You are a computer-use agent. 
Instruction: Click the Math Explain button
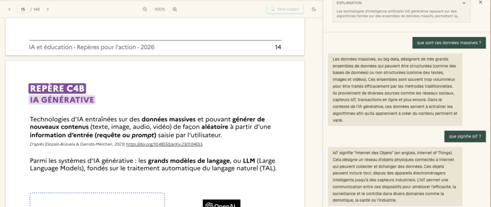tap(285, 10)
